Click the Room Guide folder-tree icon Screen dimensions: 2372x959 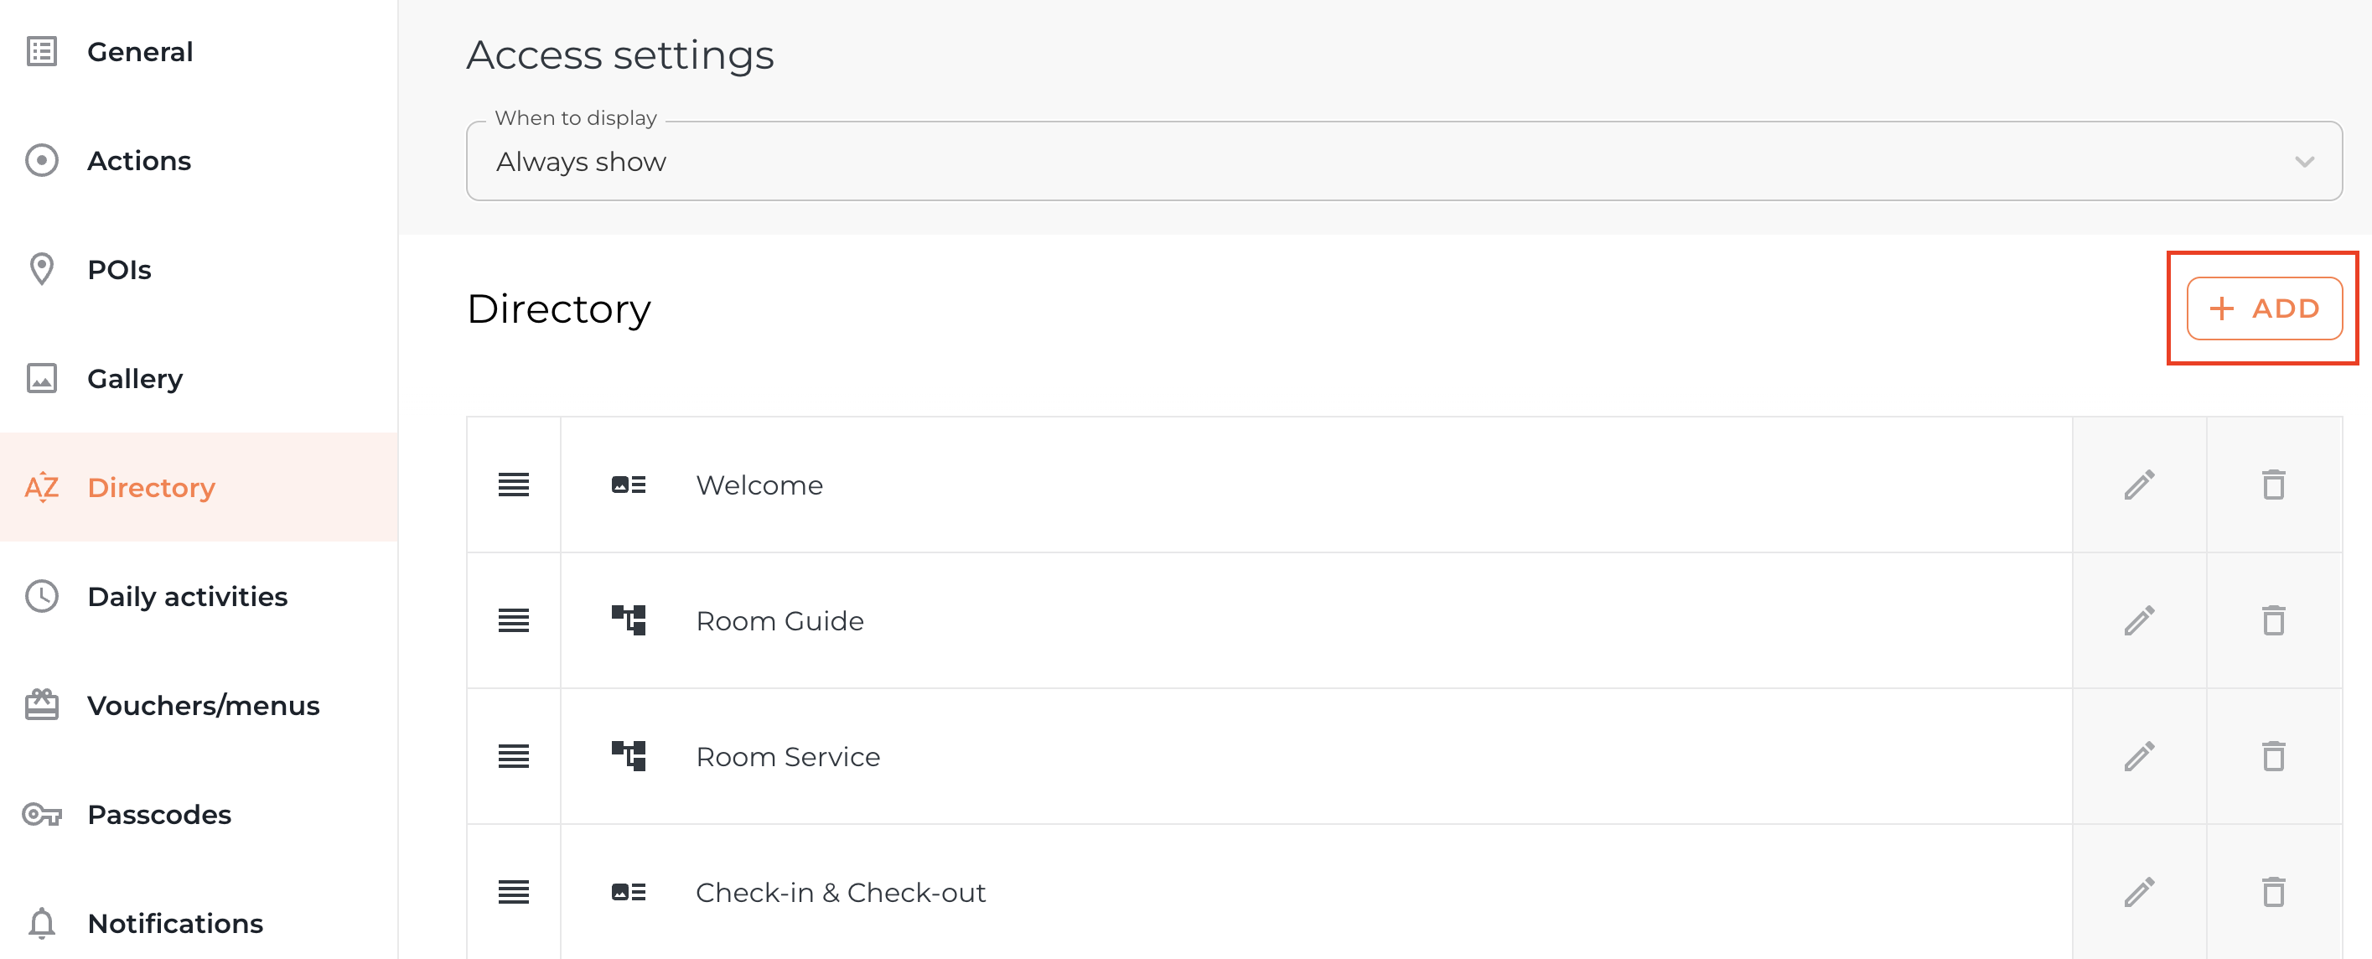(x=628, y=621)
